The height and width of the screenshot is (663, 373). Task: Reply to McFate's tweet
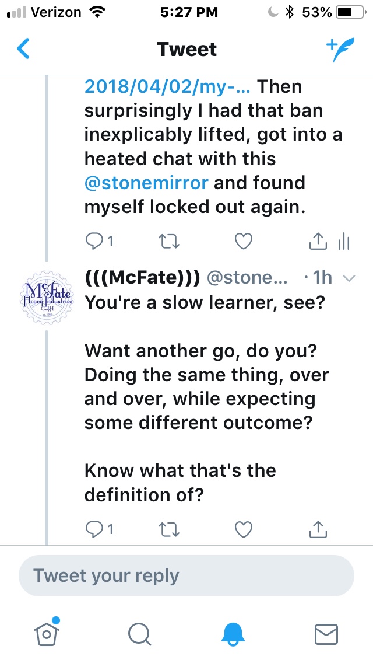(94, 529)
